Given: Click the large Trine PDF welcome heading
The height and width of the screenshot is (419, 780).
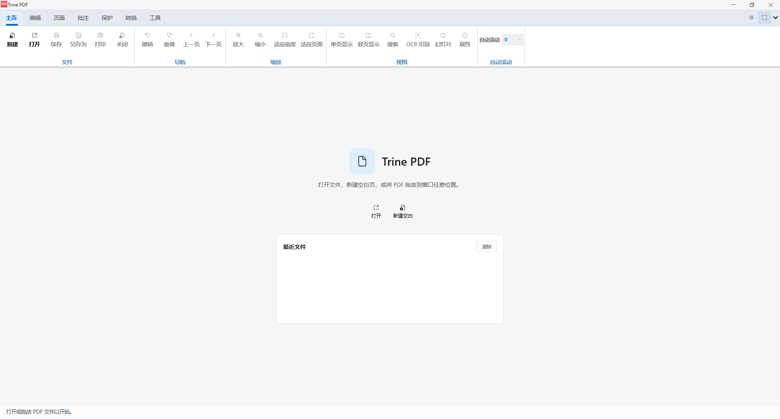Looking at the screenshot, I should (406, 162).
